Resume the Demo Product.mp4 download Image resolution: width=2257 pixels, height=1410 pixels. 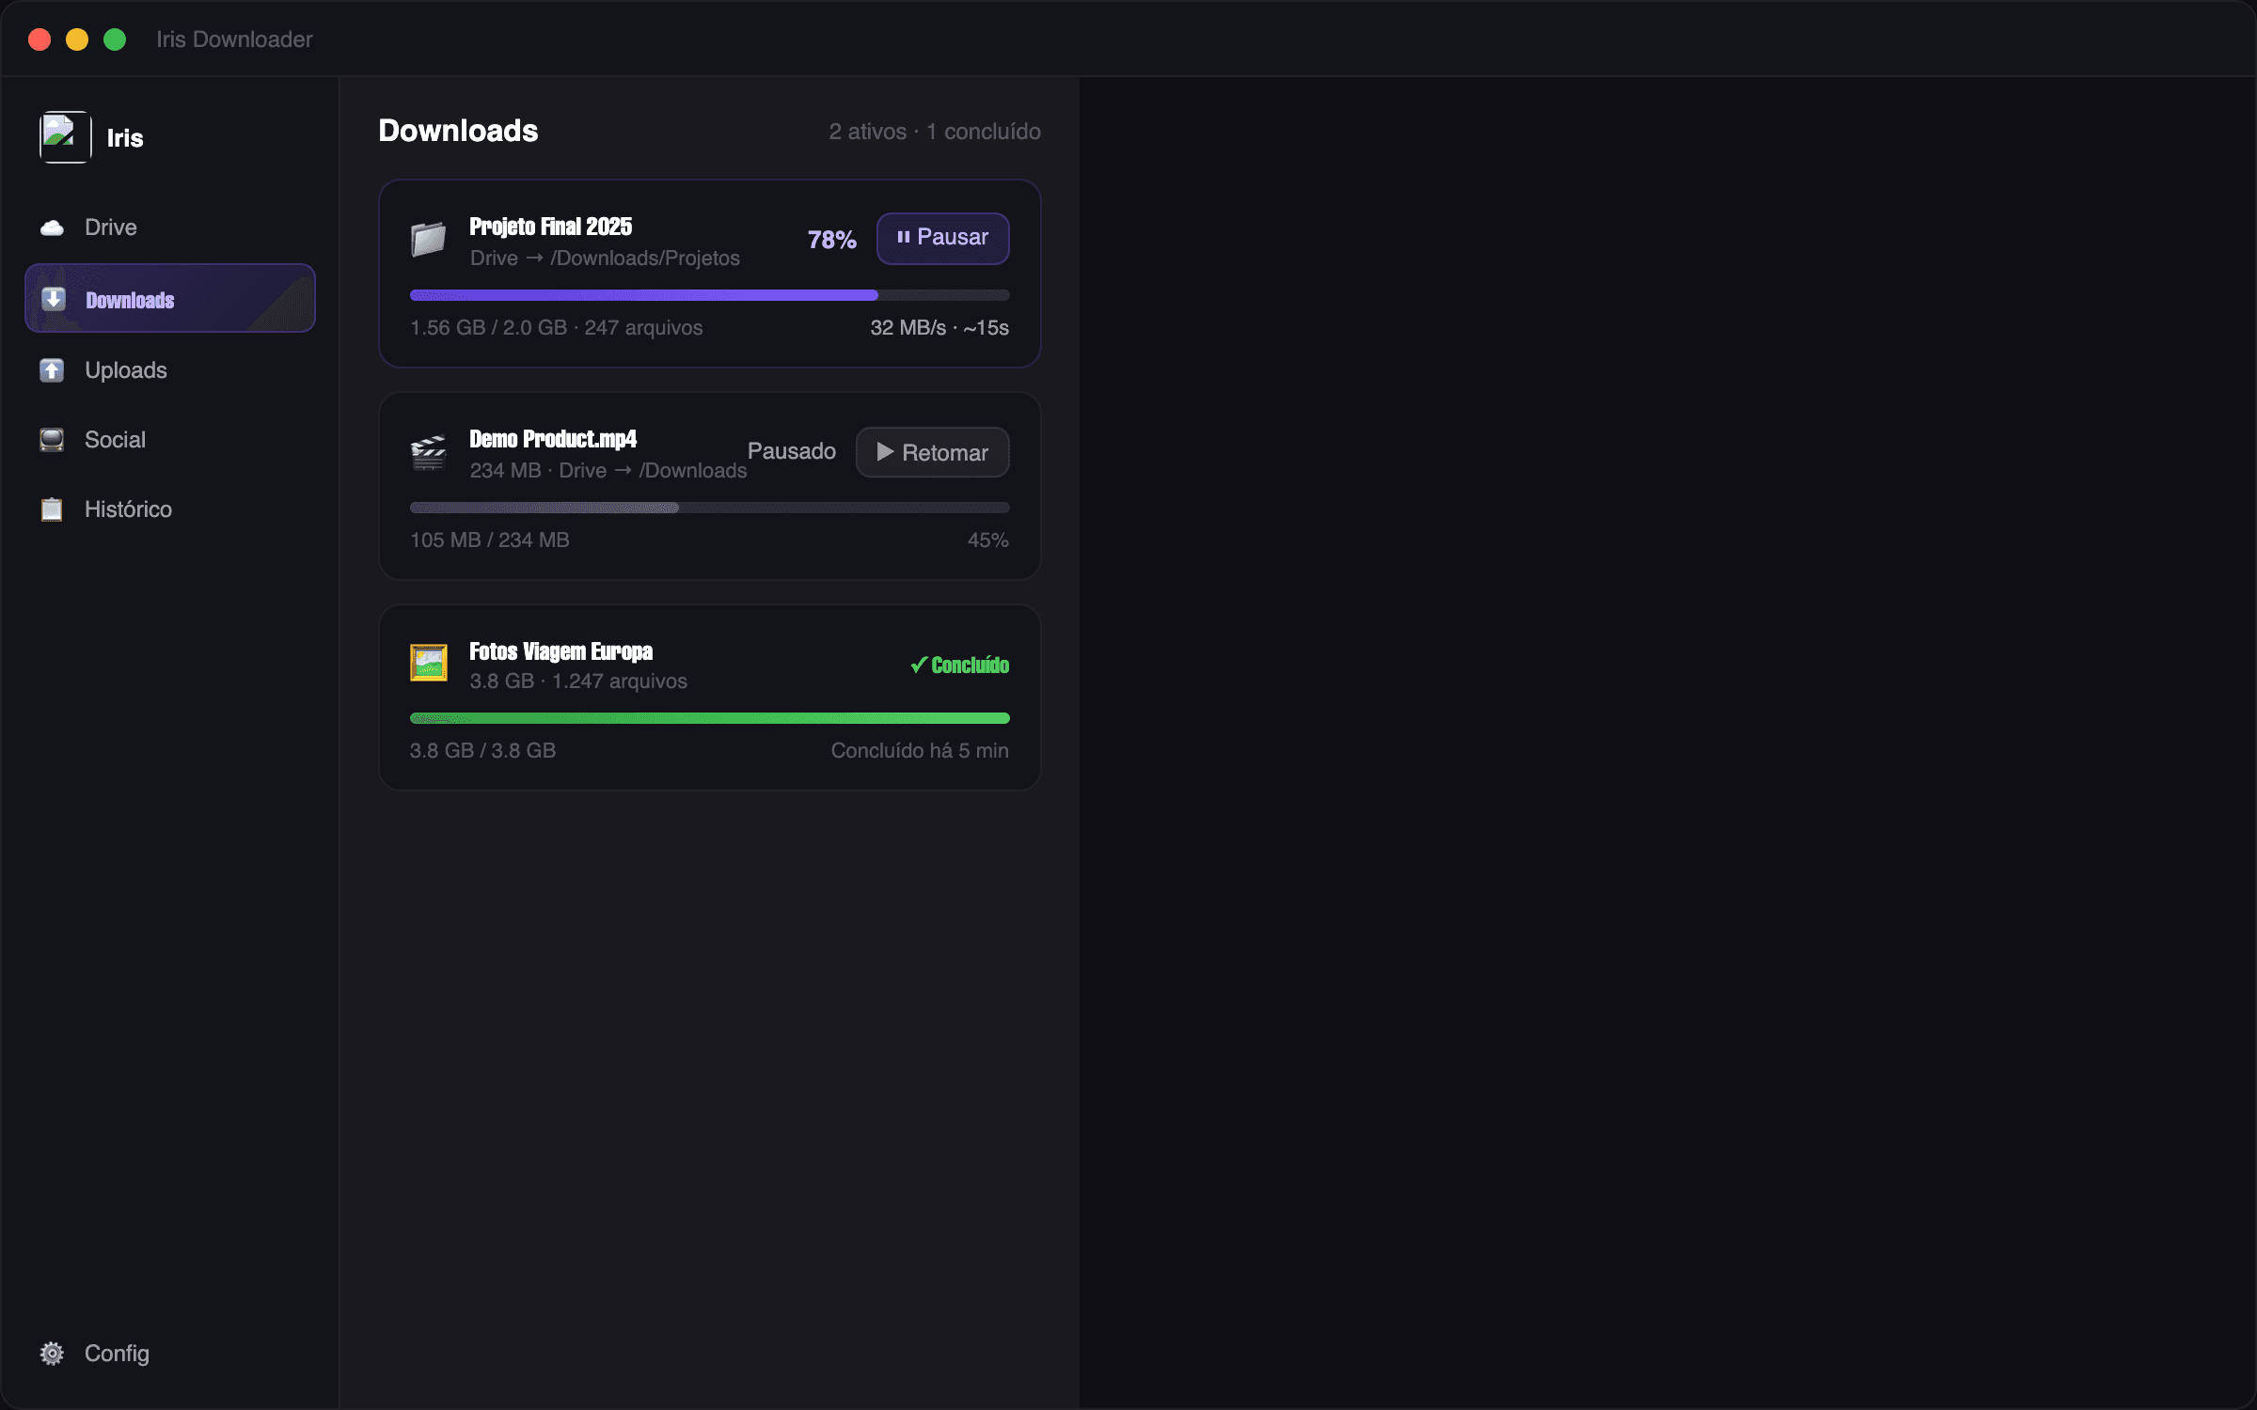933,452
